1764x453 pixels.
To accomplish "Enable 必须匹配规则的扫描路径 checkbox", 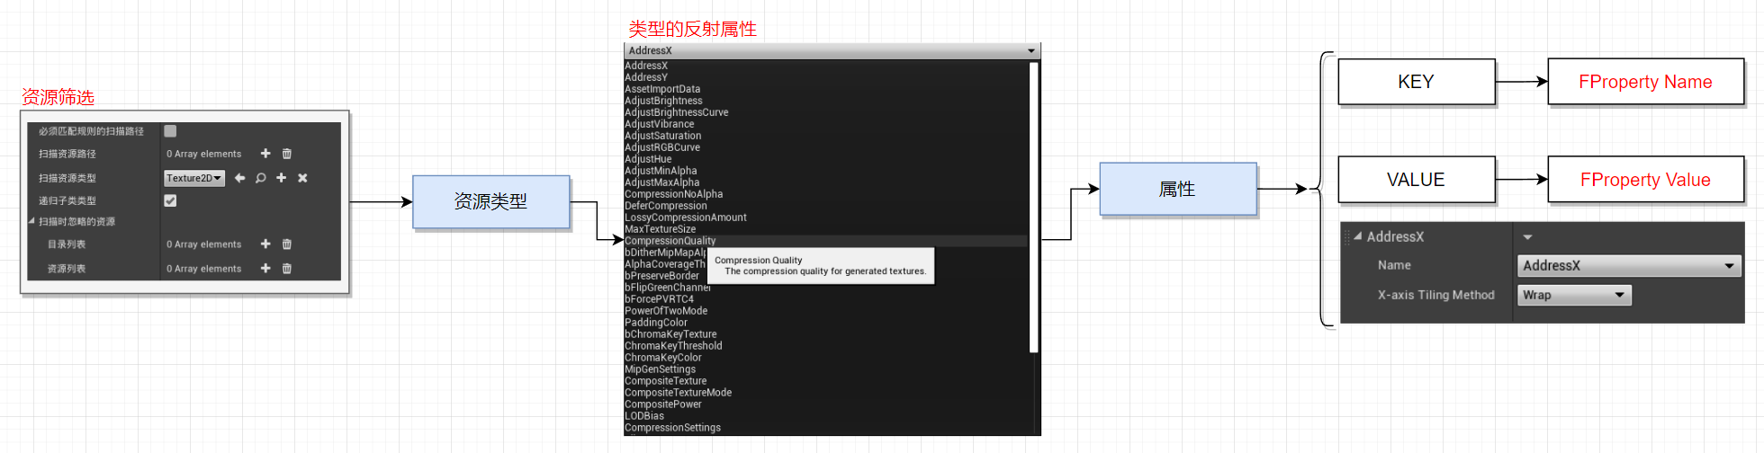I will tap(170, 131).
